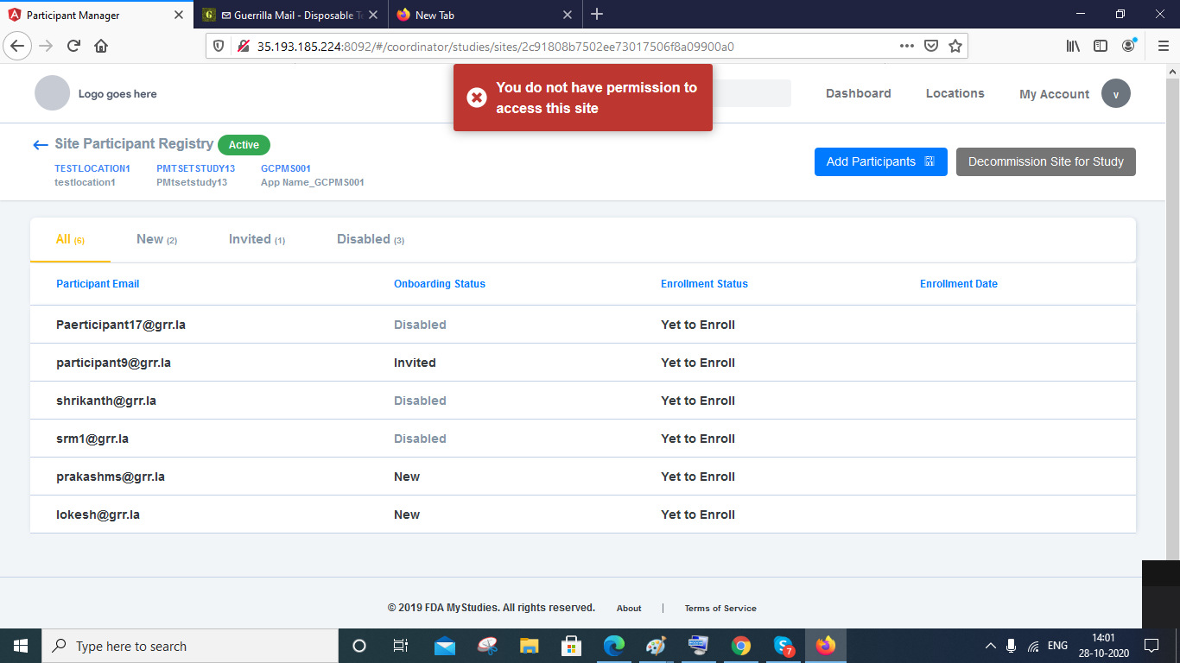Navigate back using the registry back arrow
This screenshot has width=1180, height=663.
coord(39,144)
